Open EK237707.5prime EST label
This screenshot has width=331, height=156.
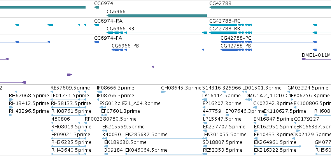pos(224,127)
